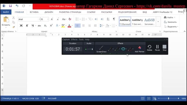Click Выделить selection button
Image resolution: width=187 pixels, height=105 pixels.
[x=171, y=27]
